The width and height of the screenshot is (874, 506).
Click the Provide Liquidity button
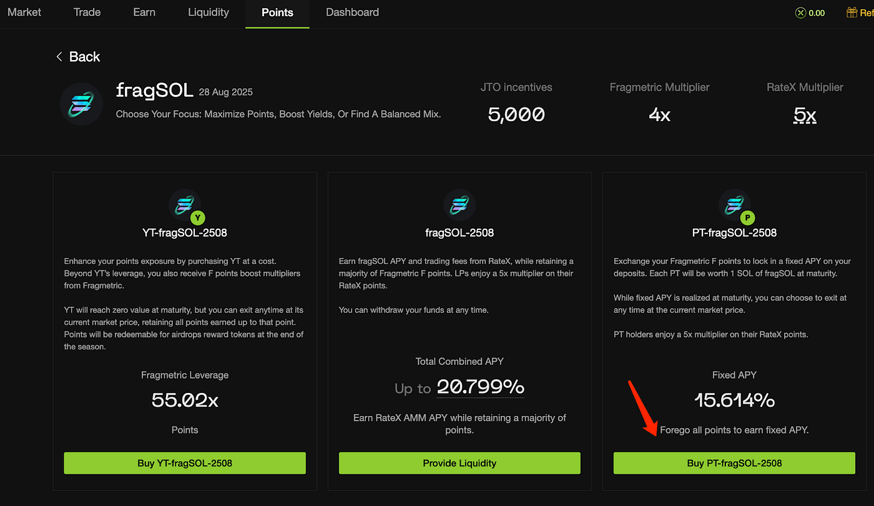pyautogui.click(x=459, y=463)
